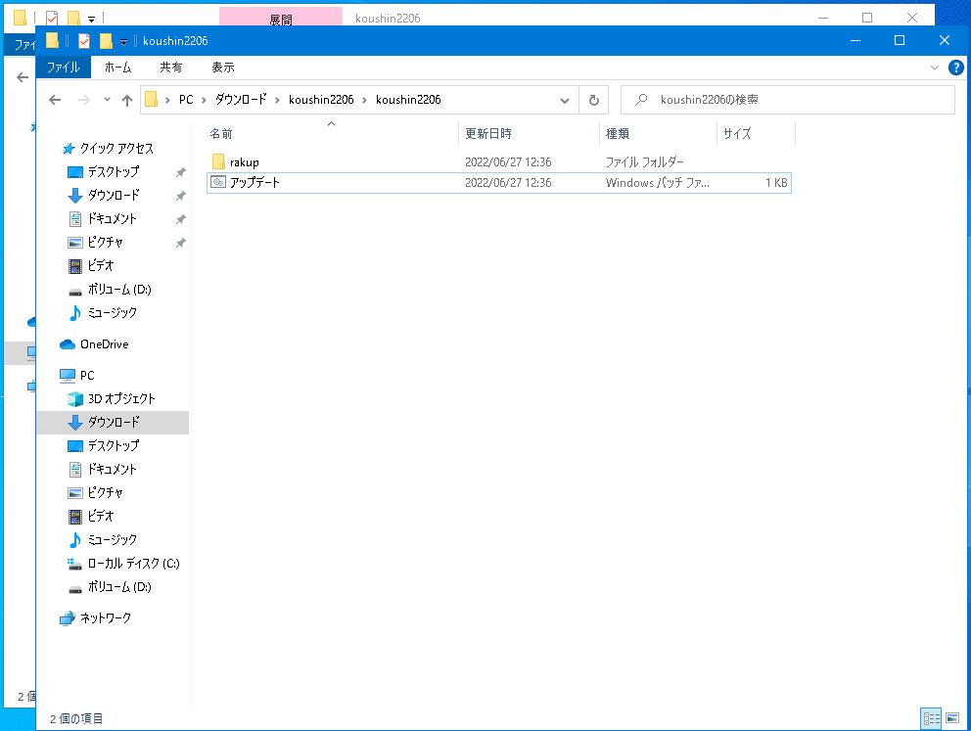Sort by the 更新日時 column header
This screenshot has width=971, height=731.
pyautogui.click(x=487, y=133)
